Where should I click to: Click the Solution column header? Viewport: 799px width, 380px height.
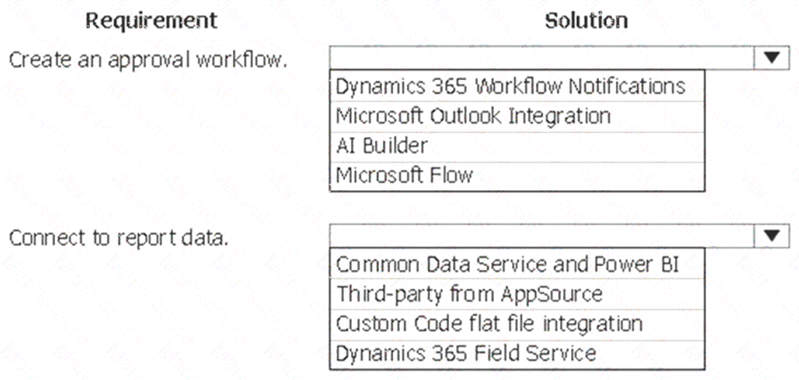point(586,21)
